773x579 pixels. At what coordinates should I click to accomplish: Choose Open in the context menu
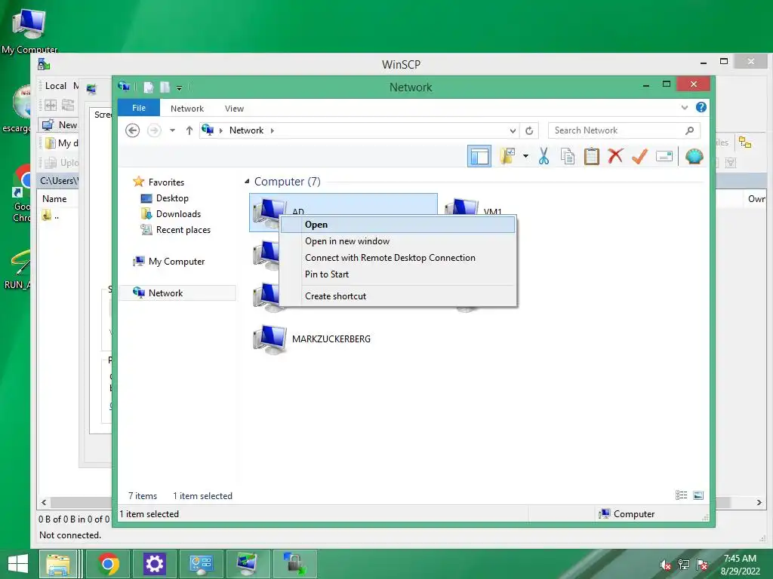pos(398,225)
